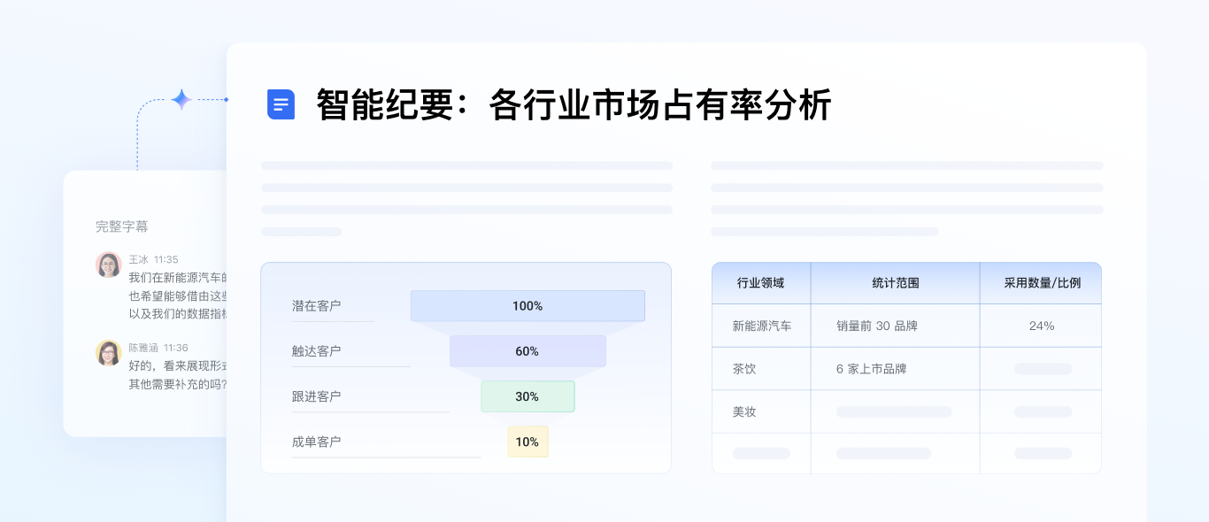Click the AI sparkle star icon
The width and height of the screenshot is (1209, 522).
pos(181,99)
